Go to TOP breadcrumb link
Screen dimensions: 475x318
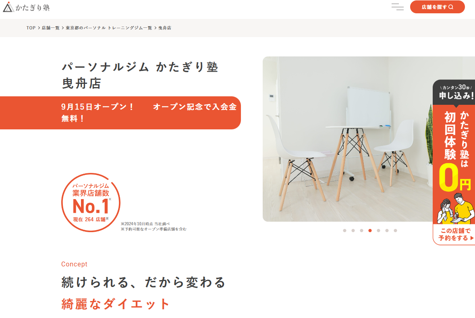31,28
